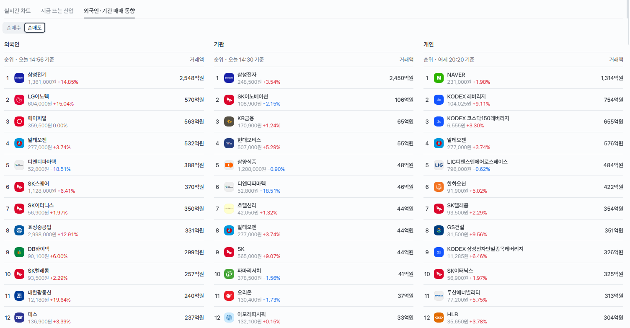This screenshot has width=630, height=328.
Task: Select the SK스퀘어 logo icon
Action: click(x=19, y=187)
